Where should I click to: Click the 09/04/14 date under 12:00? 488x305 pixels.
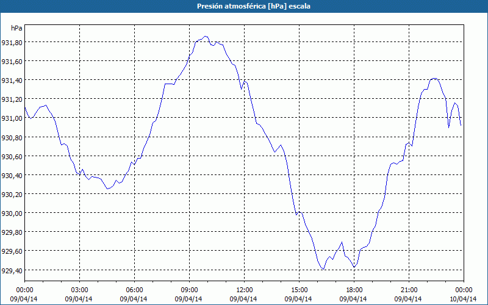(x=243, y=299)
